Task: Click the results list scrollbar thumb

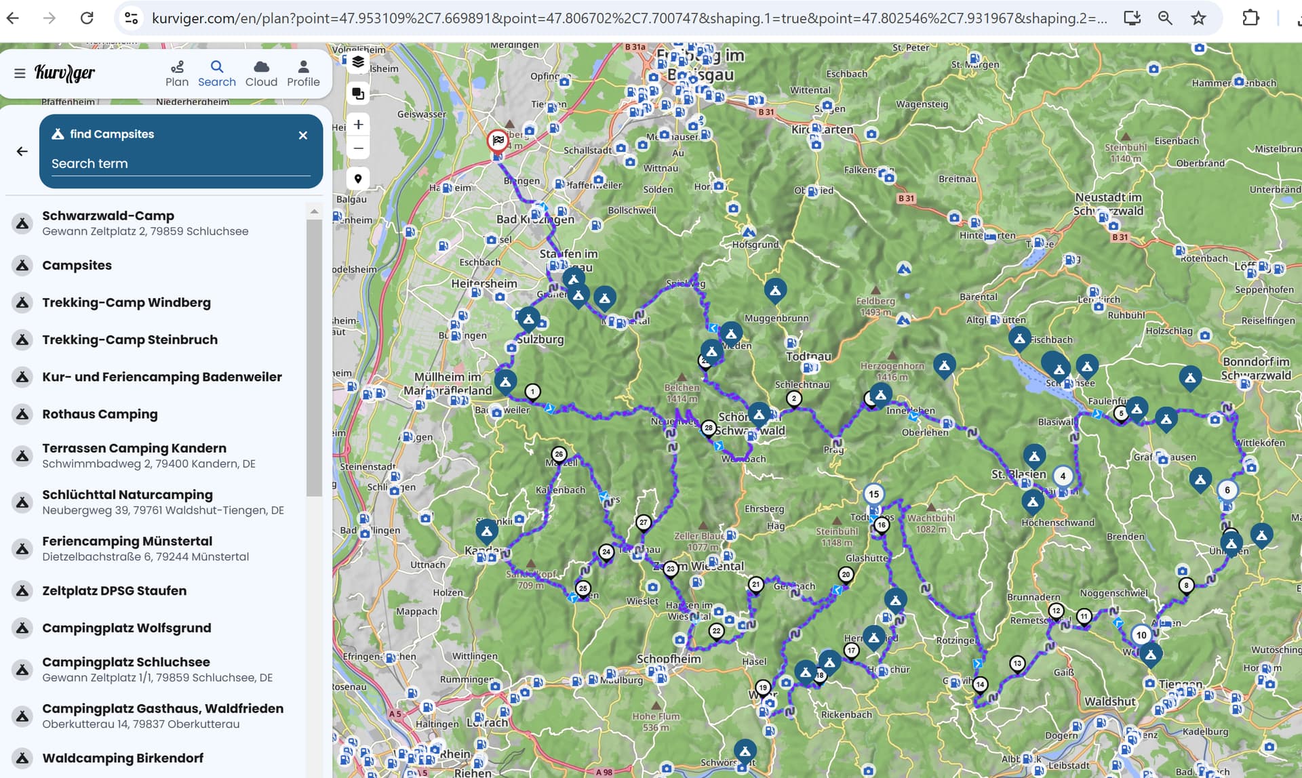Action: point(314,357)
